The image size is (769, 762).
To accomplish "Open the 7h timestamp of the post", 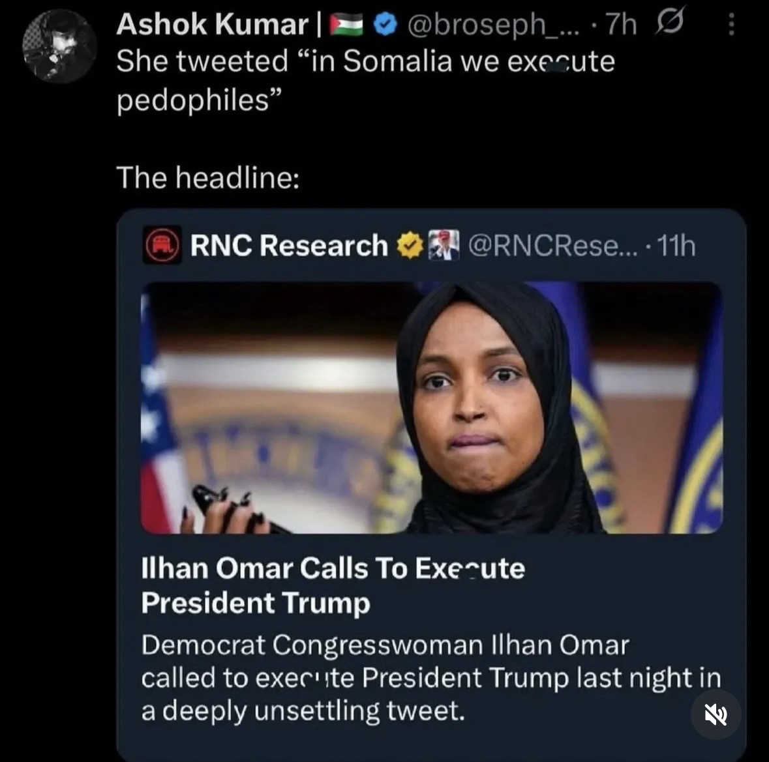I will coord(620,25).
